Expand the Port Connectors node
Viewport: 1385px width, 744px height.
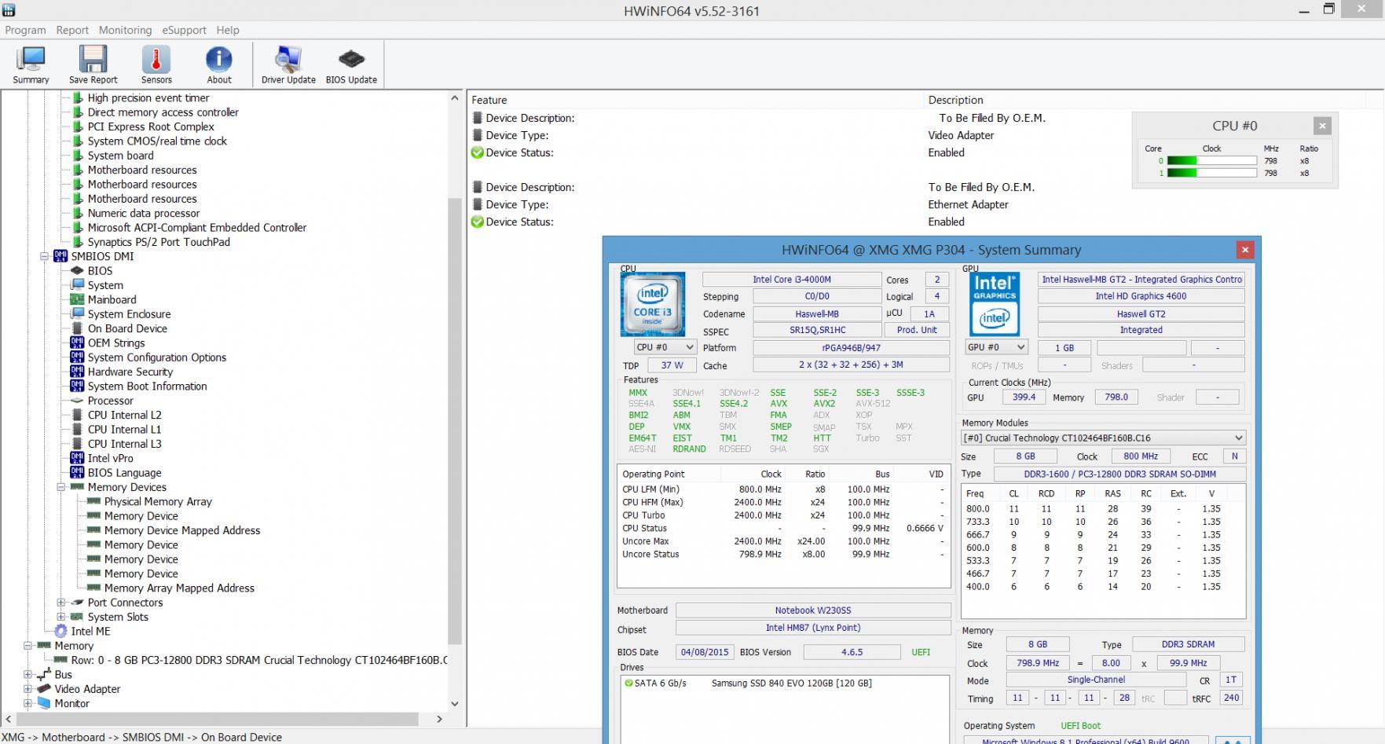(61, 603)
